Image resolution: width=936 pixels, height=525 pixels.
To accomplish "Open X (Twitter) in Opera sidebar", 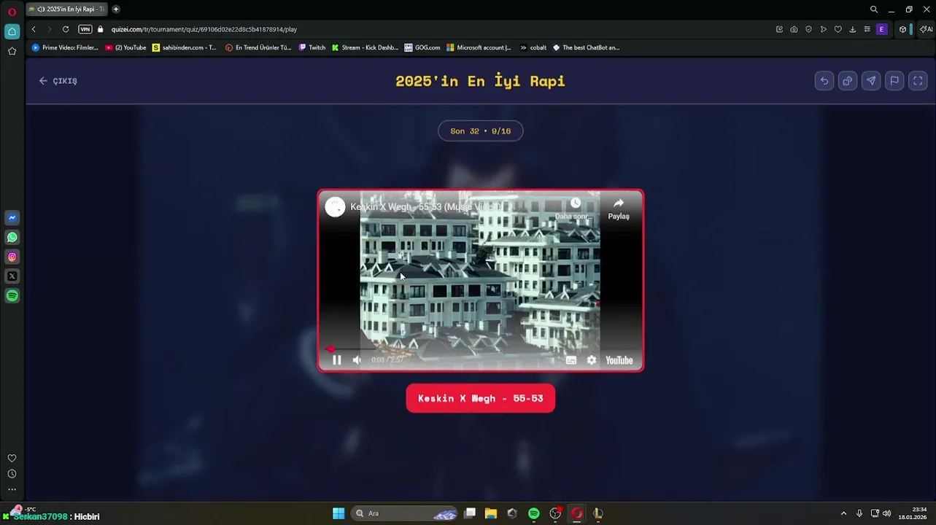I will pos(12,276).
